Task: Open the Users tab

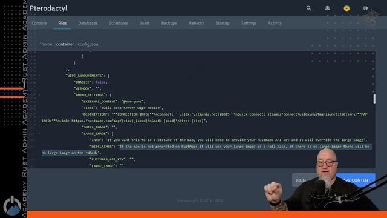Action: tap(145, 23)
